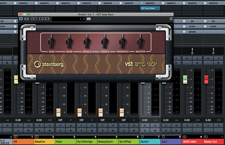Image resolution: width=225 pixels, height=145 pixels.
Task: Click the mono configuration icon above Guitar1
Action: pos(142,137)
